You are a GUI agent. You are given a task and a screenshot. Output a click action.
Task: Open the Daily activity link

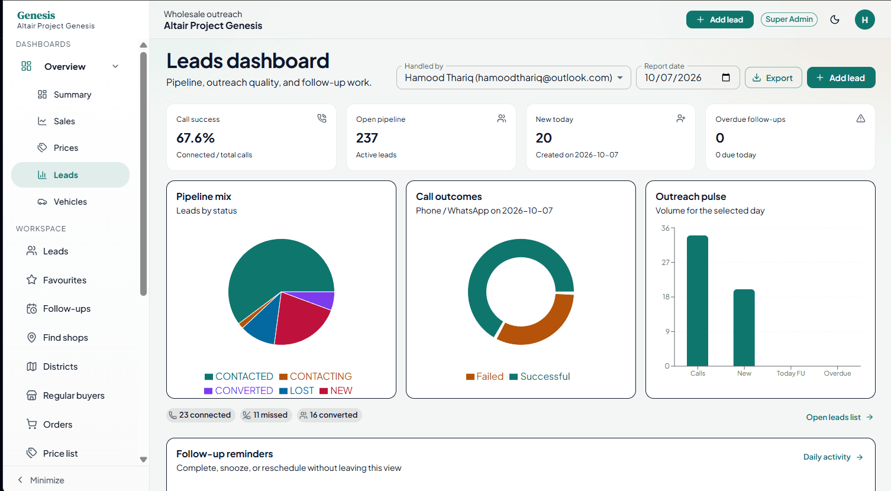[833, 457]
